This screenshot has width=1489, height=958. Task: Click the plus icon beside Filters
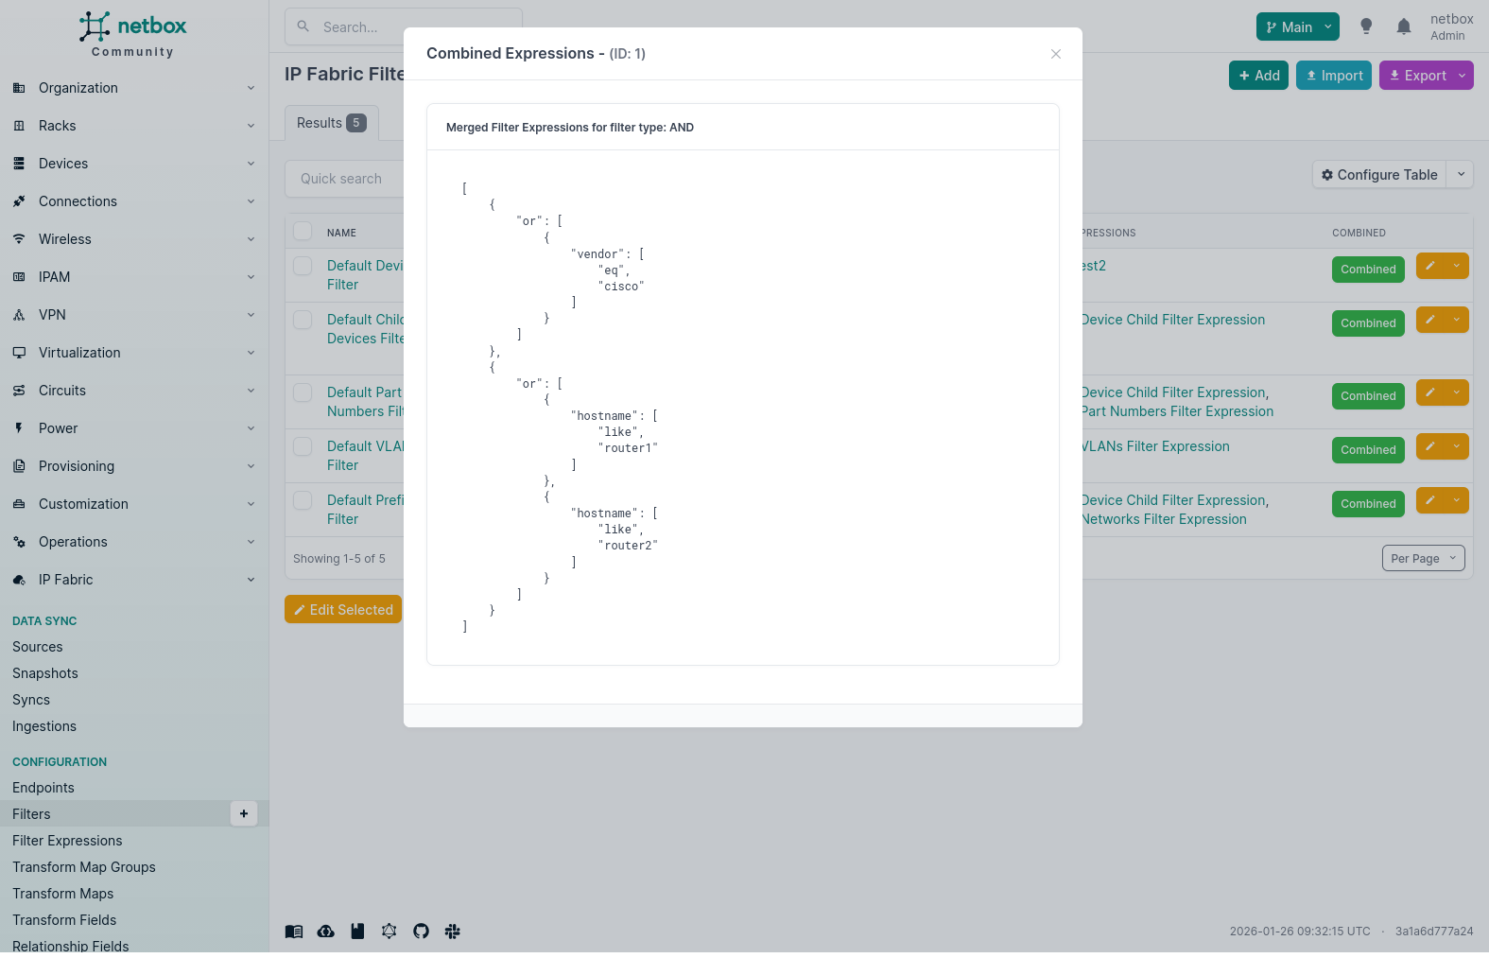coord(244,813)
